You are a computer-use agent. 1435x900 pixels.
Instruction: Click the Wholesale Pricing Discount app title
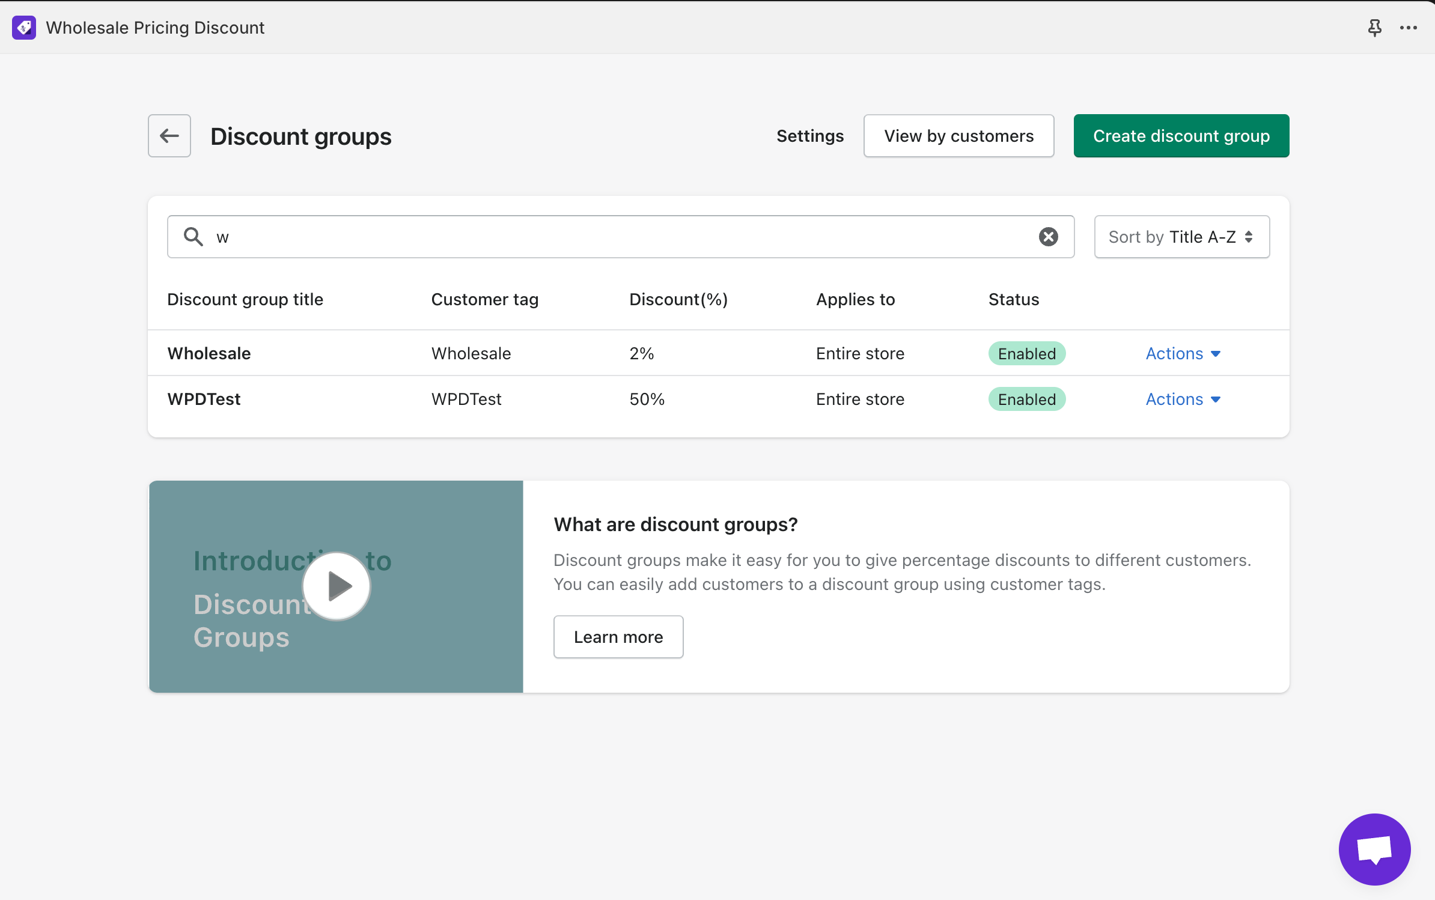coord(155,28)
